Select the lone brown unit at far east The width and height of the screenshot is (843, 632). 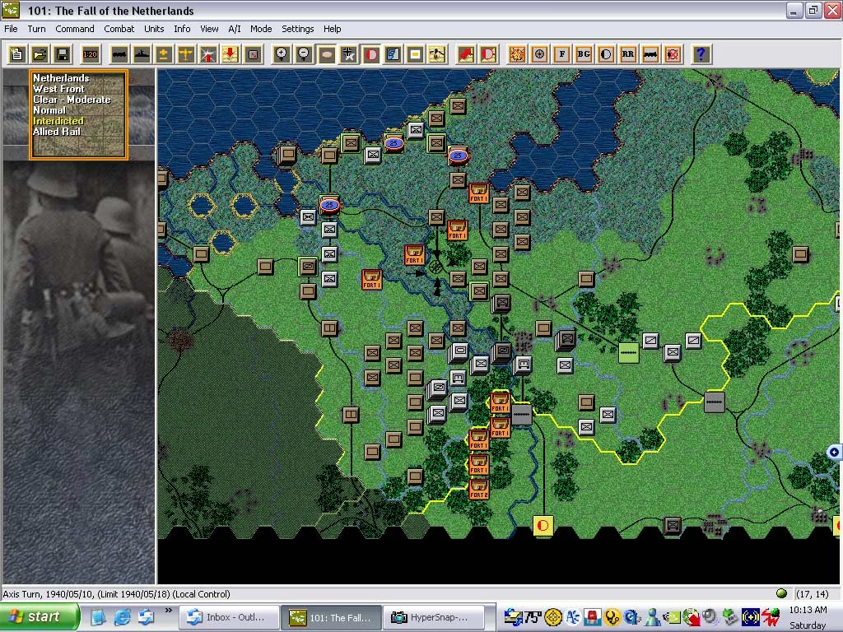[x=800, y=253]
